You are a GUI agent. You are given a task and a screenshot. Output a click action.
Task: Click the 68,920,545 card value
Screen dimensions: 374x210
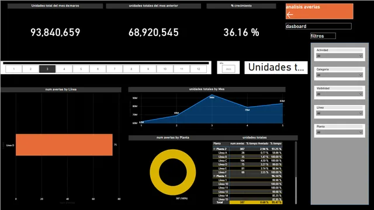(x=153, y=33)
